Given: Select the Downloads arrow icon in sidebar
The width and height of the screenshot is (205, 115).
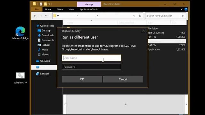Looking at the screenshot, I should pos(39,35).
